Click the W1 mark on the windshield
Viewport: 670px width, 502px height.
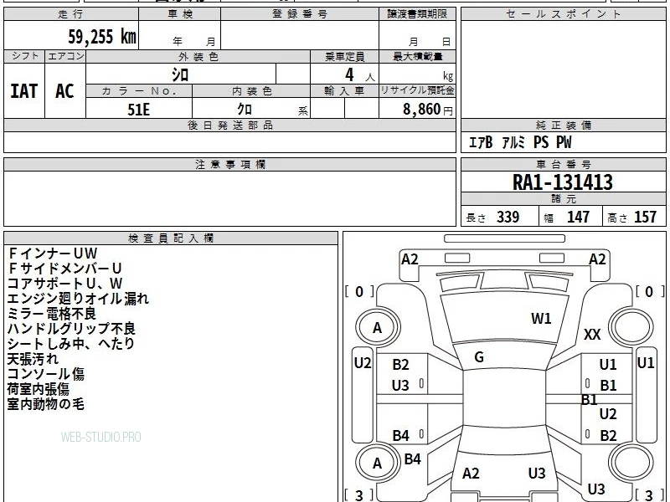pyautogui.click(x=541, y=319)
